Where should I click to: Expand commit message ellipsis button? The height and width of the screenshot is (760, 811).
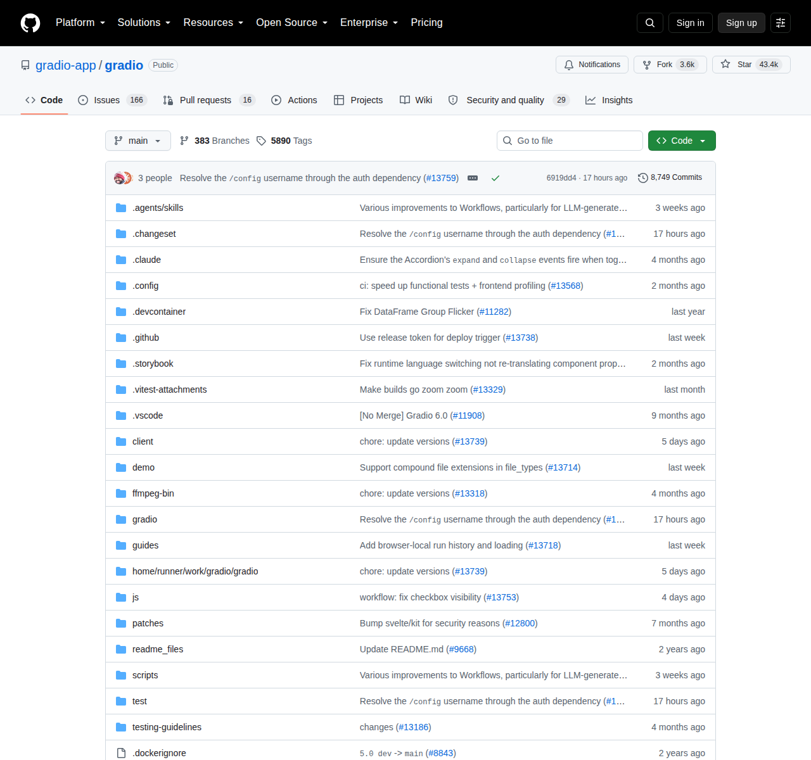tap(473, 178)
